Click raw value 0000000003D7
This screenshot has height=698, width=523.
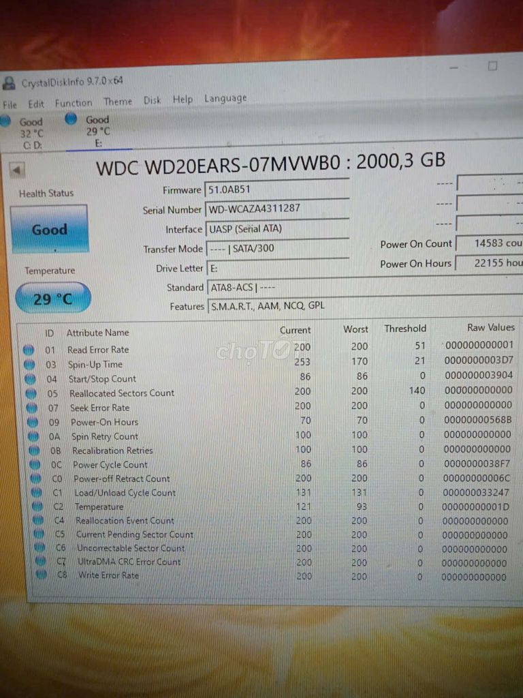pyautogui.click(x=479, y=360)
